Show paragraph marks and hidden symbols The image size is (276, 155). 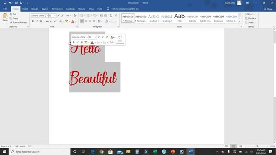[116, 15]
